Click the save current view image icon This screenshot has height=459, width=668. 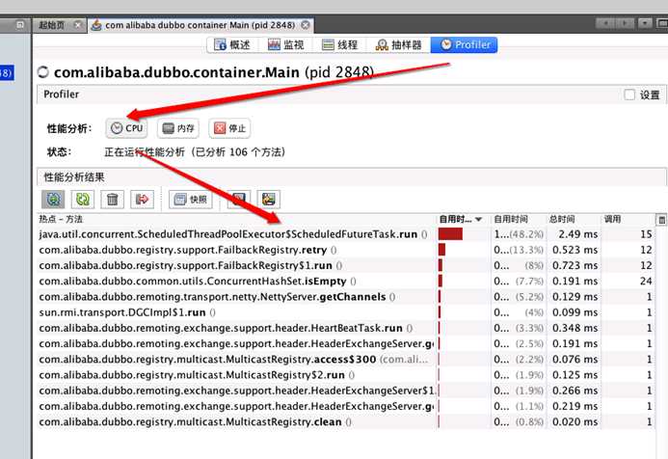point(268,199)
